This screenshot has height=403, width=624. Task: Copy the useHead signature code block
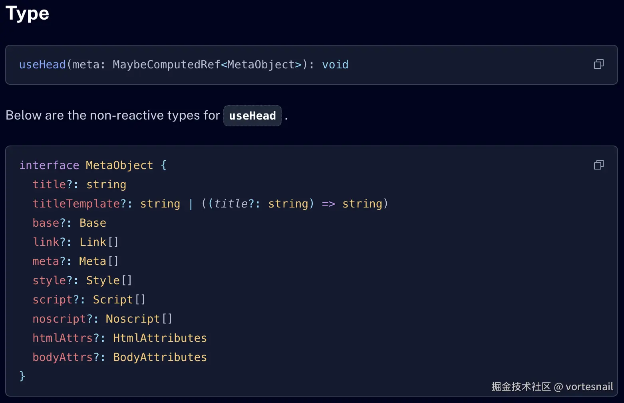pyautogui.click(x=598, y=64)
